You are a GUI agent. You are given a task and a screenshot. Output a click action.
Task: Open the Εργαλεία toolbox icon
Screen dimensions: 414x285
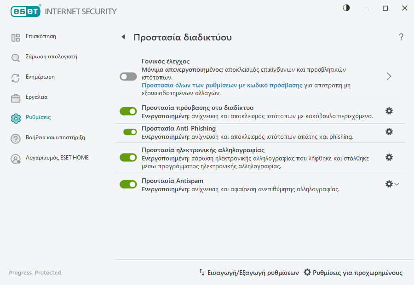pos(15,97)
